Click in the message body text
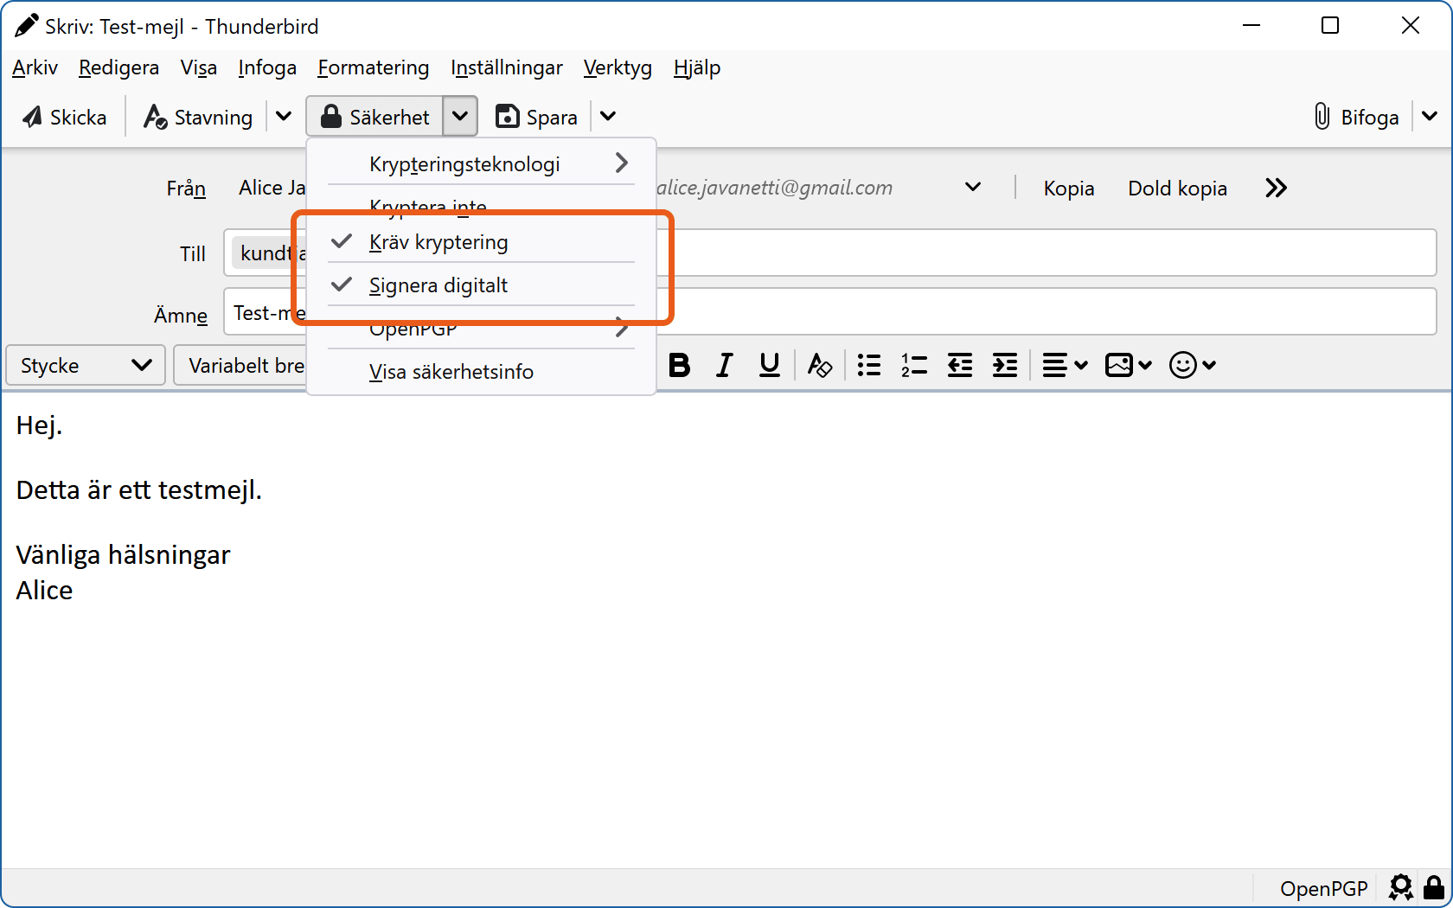This screenshot has width=1453, height=908. pyautogui.click(x=726, y=630)
